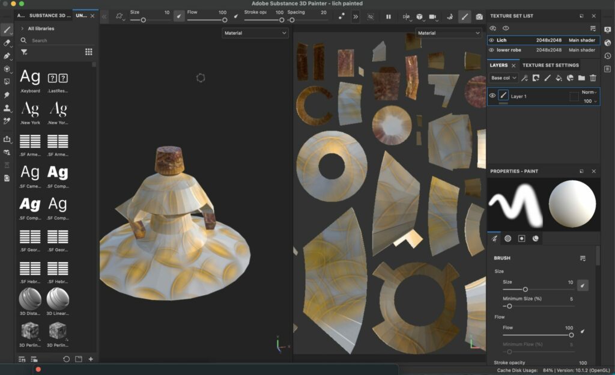Expand the All libraries tree
The width and height of the screenshot is (615, 375).
click(x=22, y=28)
